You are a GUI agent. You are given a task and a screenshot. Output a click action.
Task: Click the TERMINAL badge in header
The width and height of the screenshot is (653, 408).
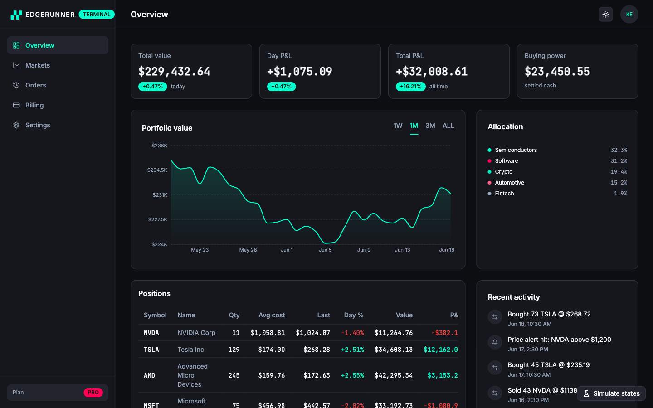coord(97,15)
